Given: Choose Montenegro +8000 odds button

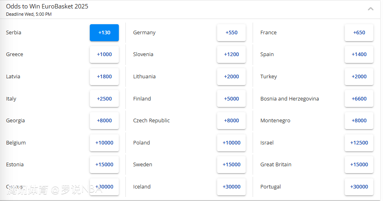Looking at the screenshot, I should point(359,121).
